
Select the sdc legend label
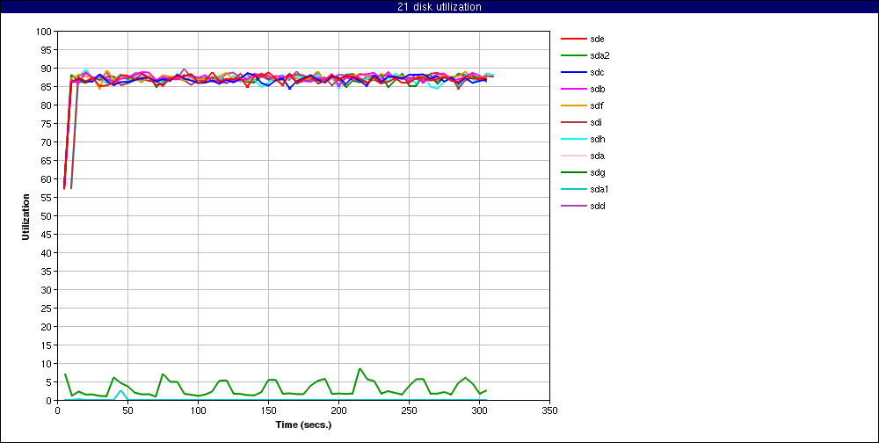tap(597, 72)
